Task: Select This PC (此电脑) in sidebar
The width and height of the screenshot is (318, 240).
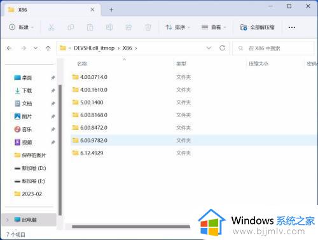Action: pos(29,220)
